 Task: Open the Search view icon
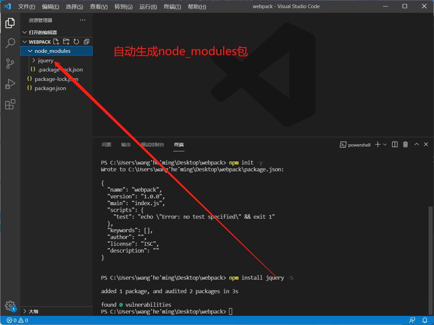click(10, 43)
